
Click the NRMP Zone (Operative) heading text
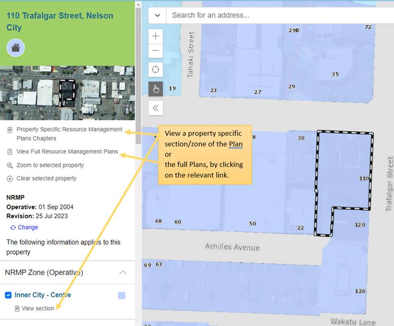coord(44,272)
